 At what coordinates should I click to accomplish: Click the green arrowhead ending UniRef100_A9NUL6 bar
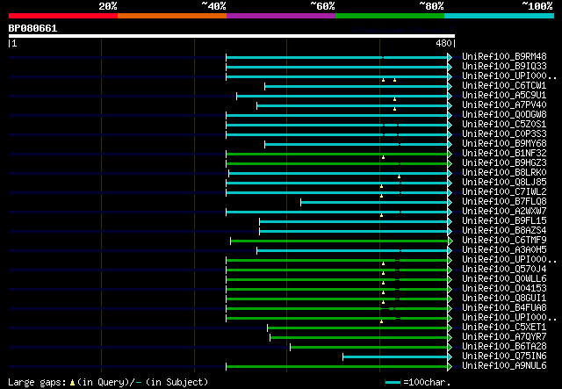(450, 367)
